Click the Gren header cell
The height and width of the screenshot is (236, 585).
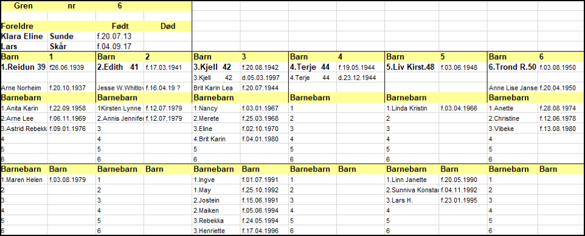pyautogui.click(x=24, y=6)
